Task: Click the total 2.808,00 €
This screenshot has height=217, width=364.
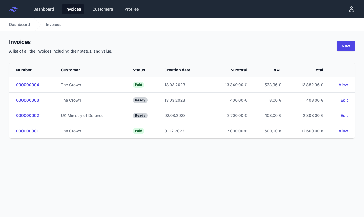Action: click(313, 116)
